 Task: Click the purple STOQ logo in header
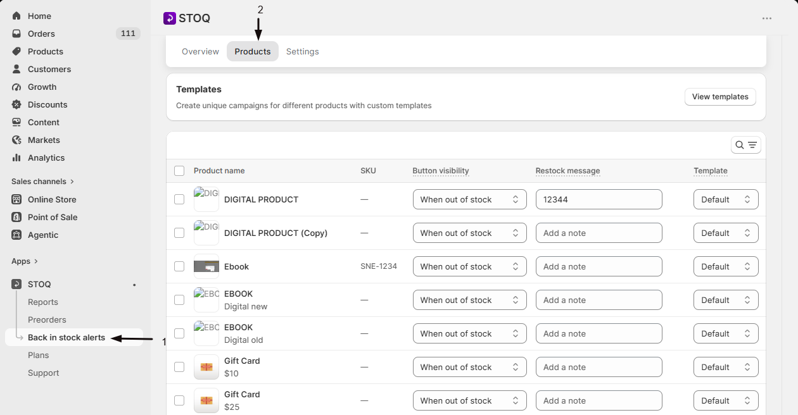170,18
